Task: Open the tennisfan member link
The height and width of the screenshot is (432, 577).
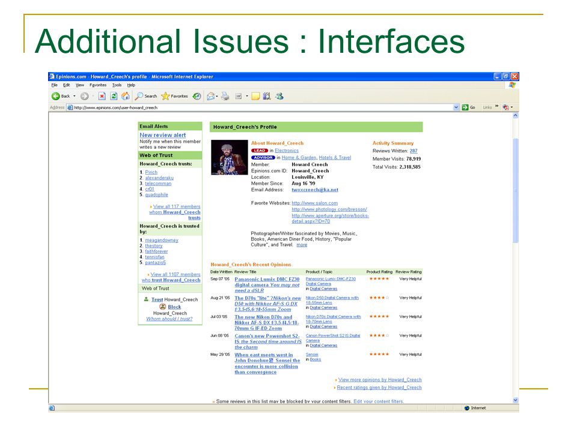Action: coord(154,257)
